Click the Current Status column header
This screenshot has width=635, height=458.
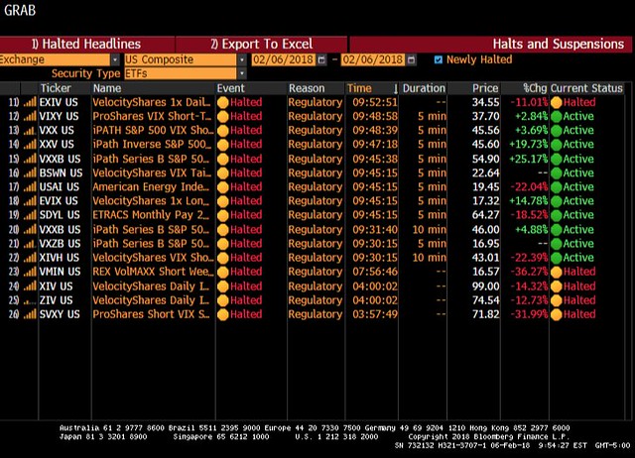(586, 88)
